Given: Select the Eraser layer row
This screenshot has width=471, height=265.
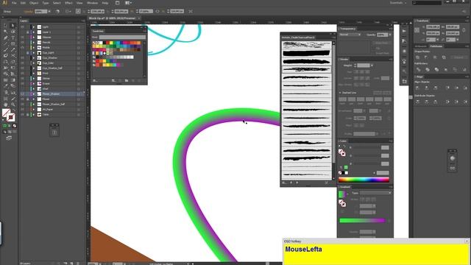Looking at the screenshot, I should tap(52, 83).
